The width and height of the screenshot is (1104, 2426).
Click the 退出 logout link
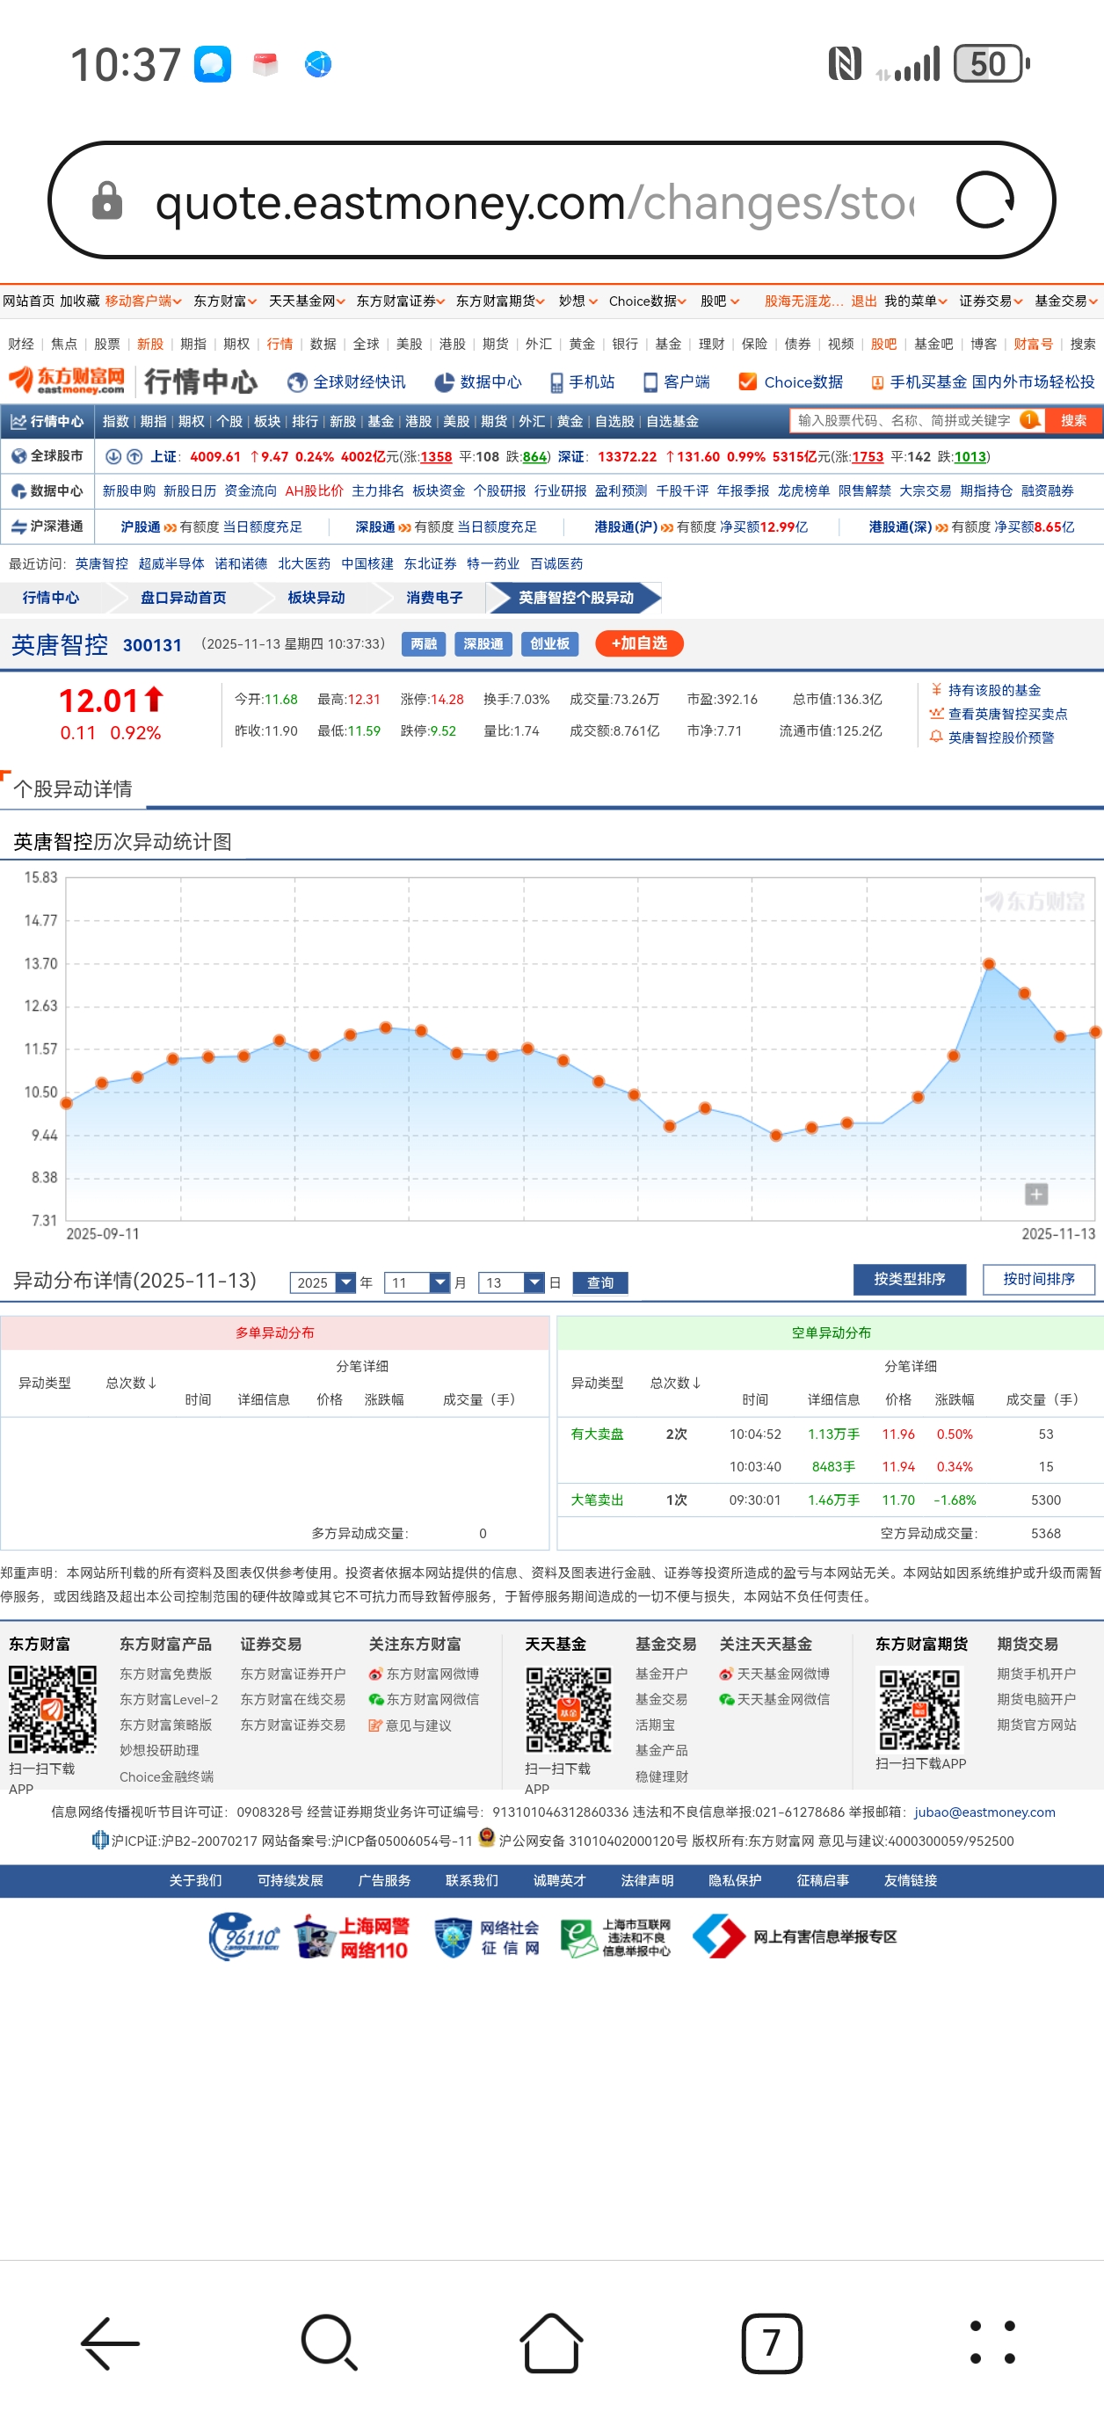tap(864, 301)
